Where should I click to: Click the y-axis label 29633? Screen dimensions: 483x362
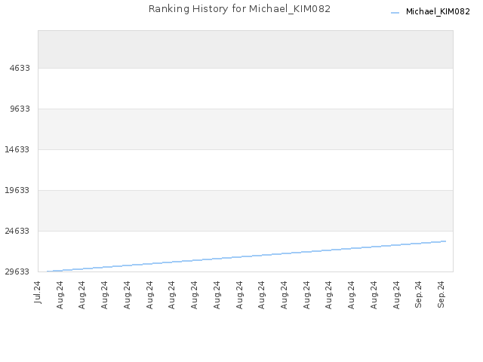pyautogui.click(x=17, y=271)
